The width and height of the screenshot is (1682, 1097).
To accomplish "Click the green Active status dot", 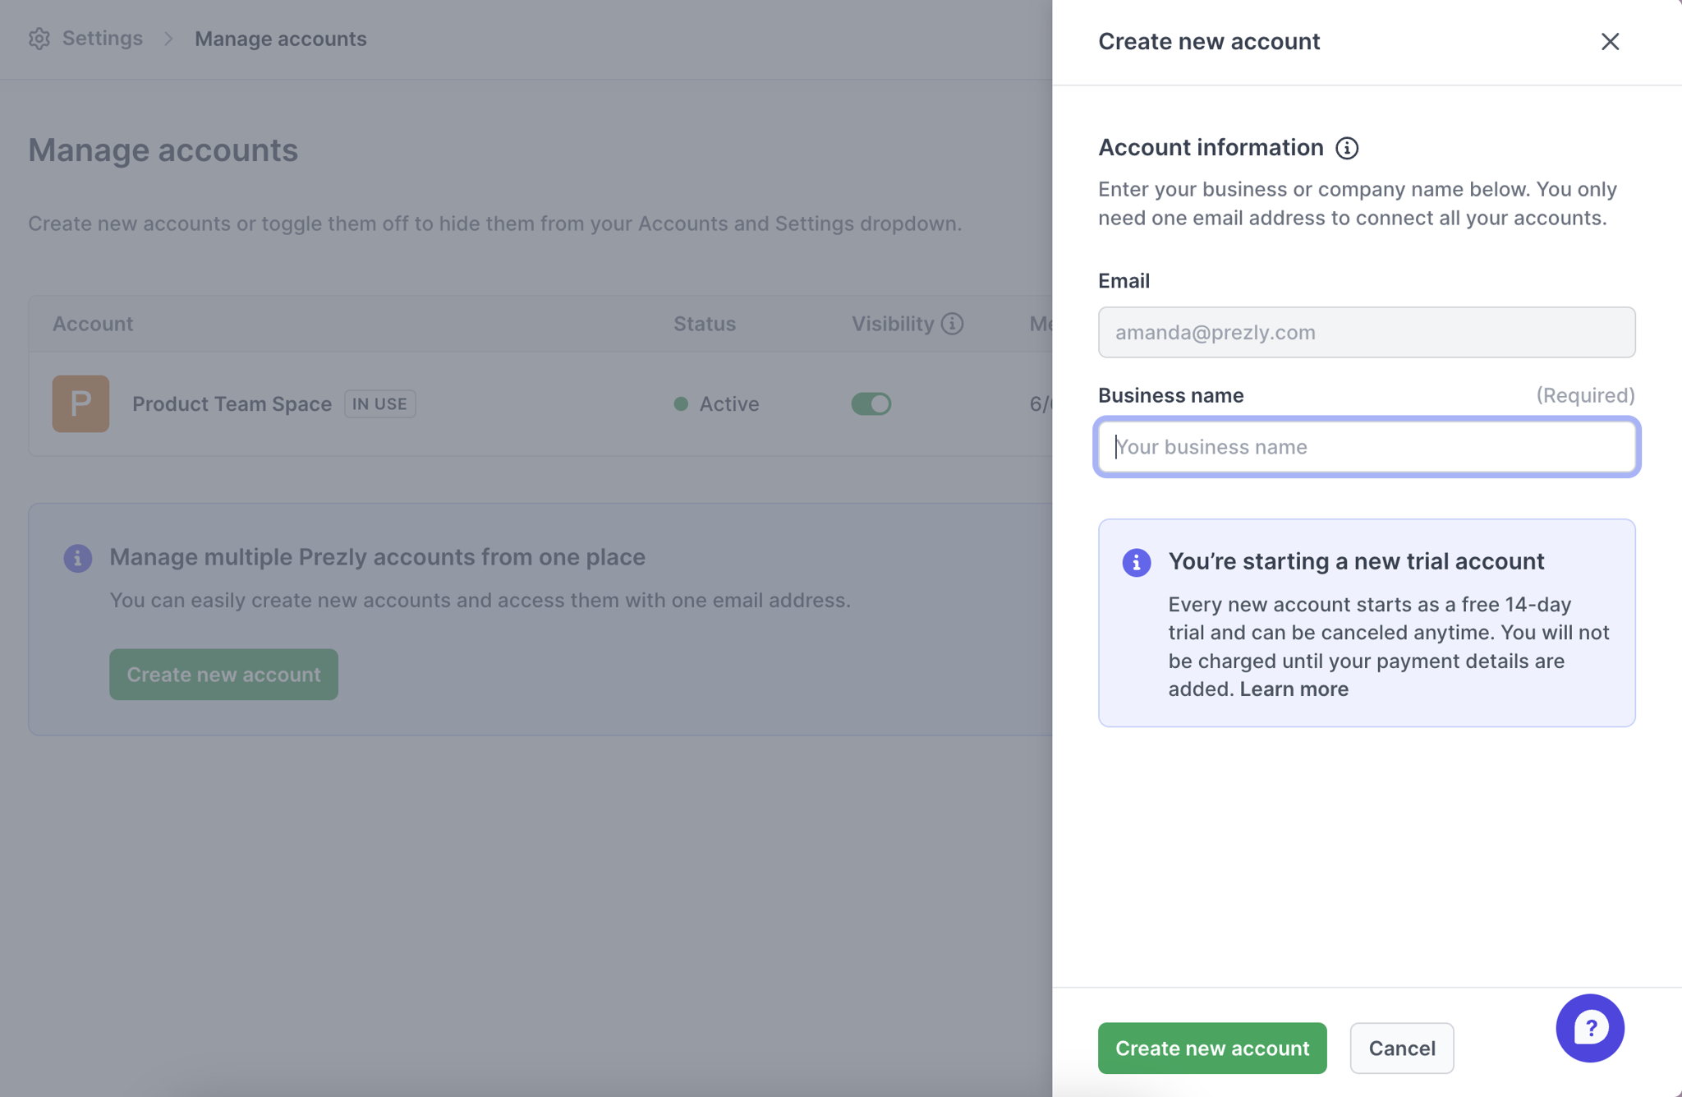I will coord(681,403).
